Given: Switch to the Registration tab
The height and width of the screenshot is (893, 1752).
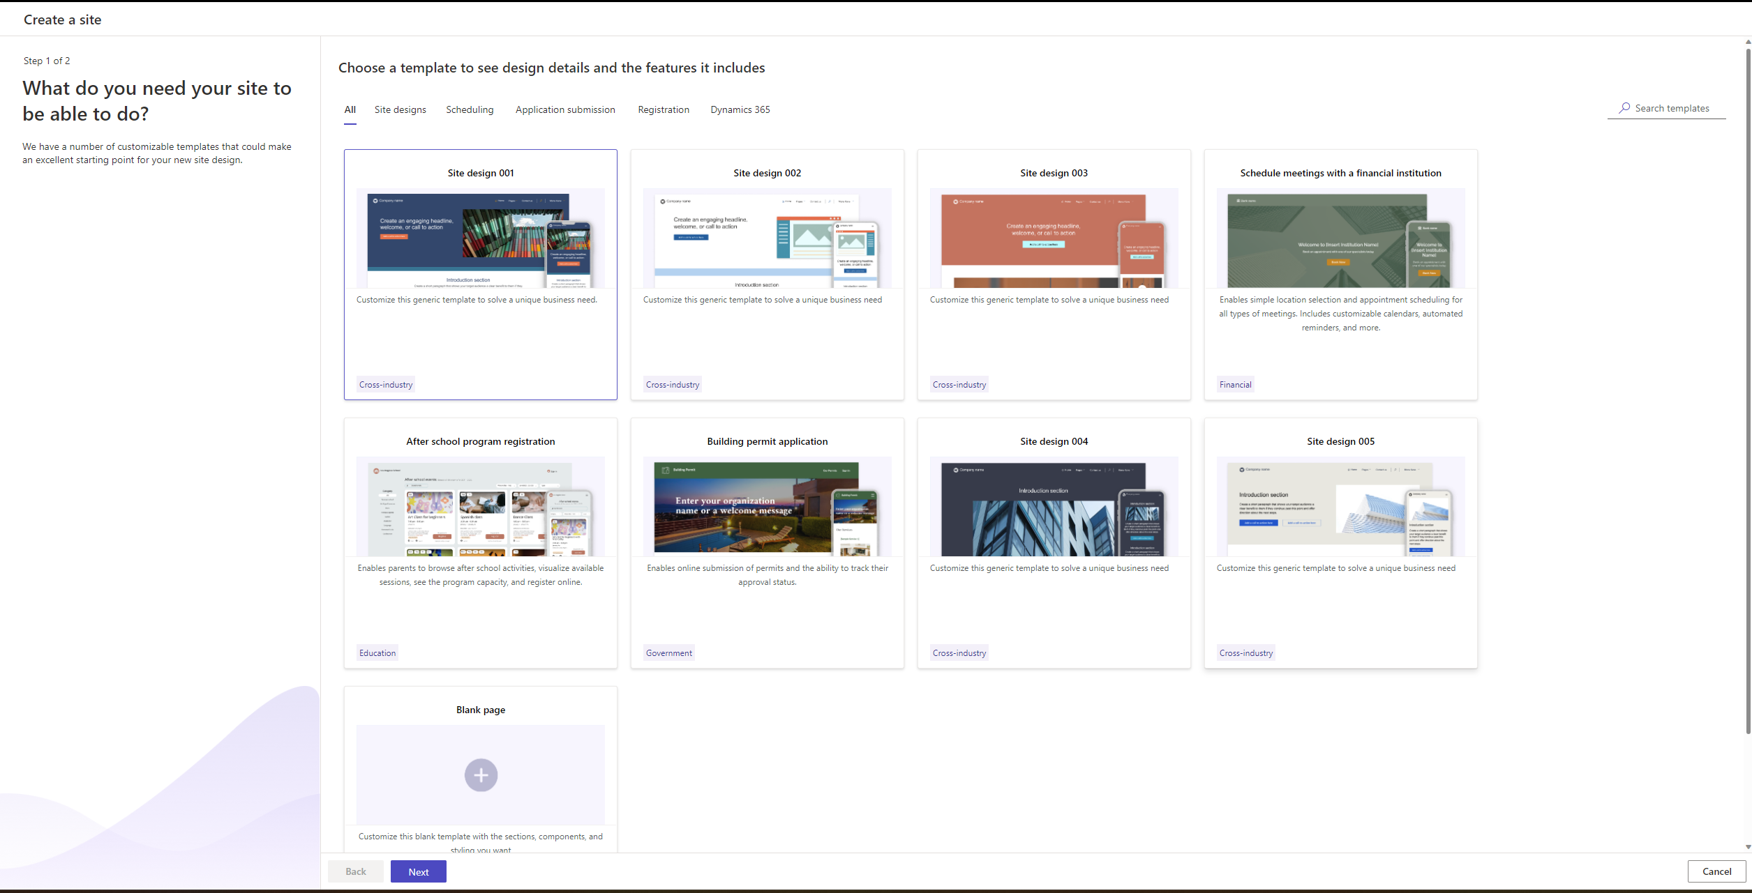Looking at the screenshot, I should 664,109.
